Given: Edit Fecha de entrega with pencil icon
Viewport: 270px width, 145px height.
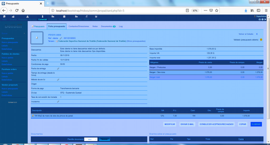Looking at the screenshot, I should [58, 69].
